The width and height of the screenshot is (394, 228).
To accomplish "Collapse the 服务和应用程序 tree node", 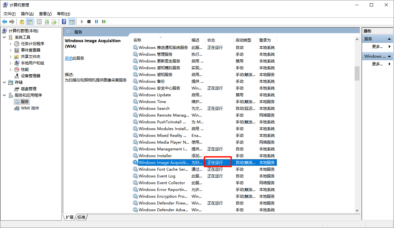I will pyautogui.click(x=5, y=95).
